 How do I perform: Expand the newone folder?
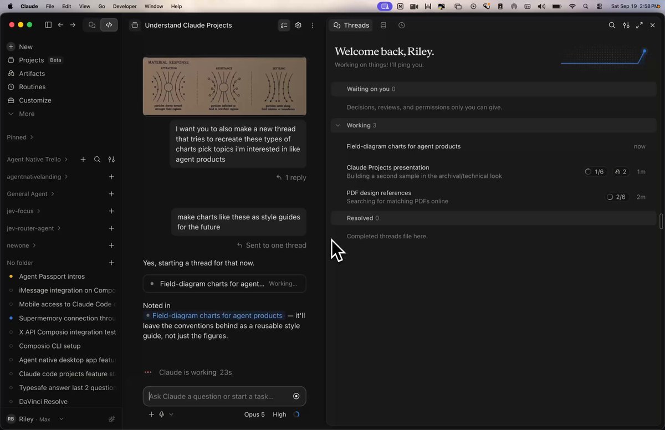pyautogui.click(x=21, y=245)
